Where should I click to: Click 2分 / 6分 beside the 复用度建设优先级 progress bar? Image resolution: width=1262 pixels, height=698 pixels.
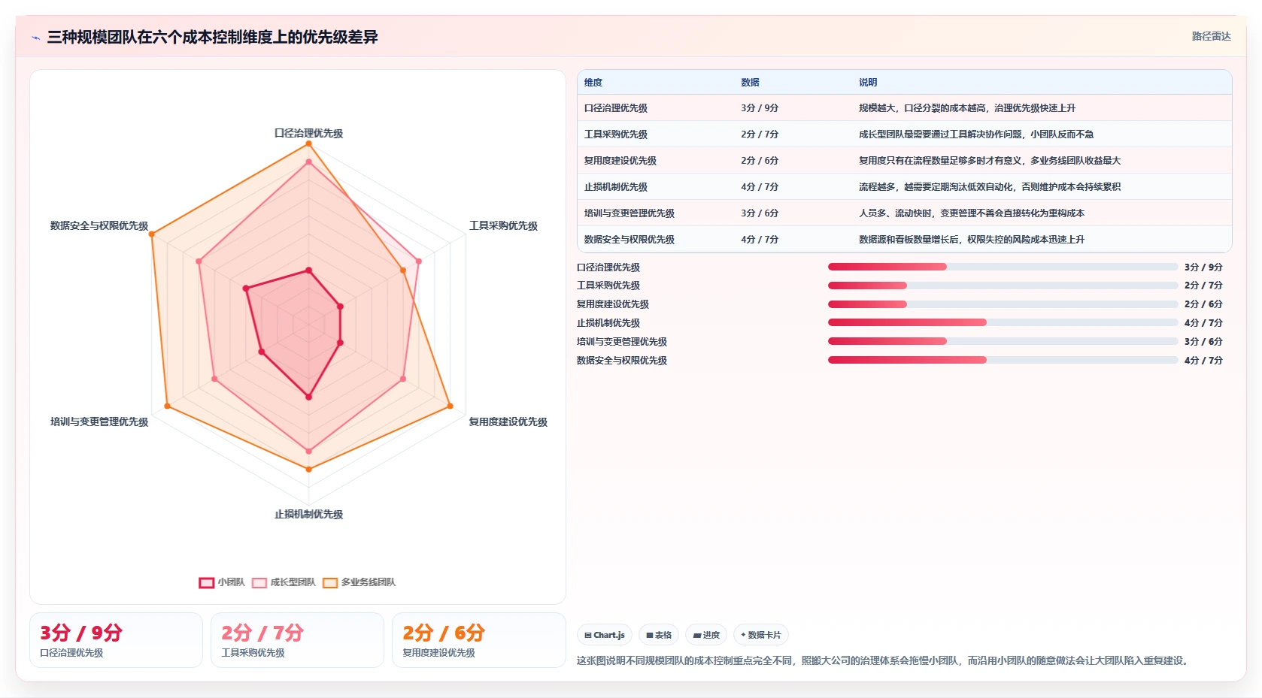coord(1203,304)
